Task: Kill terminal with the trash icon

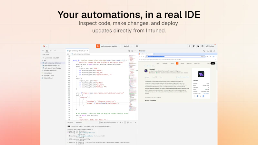Action: click(128, 122)
